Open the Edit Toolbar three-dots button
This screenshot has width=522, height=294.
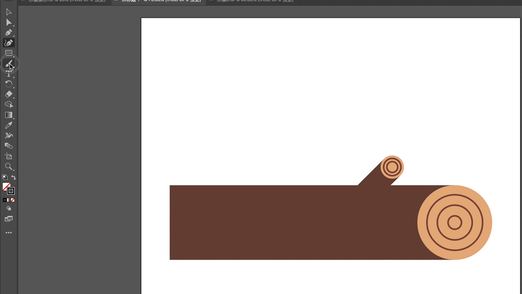[x=9, y=233]
